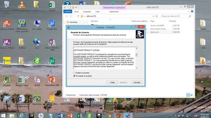The image size is (211, 118).
Task: Open Explorer help icon
Action: (x=192, y=11)
